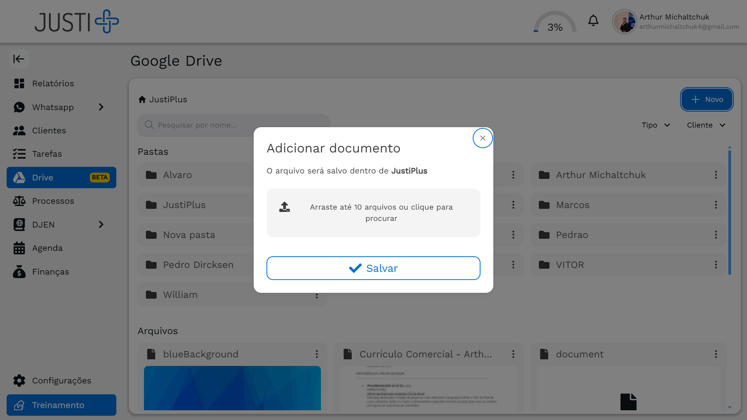Expand the DJEN sidebar chevron

[x=101, y=224]
